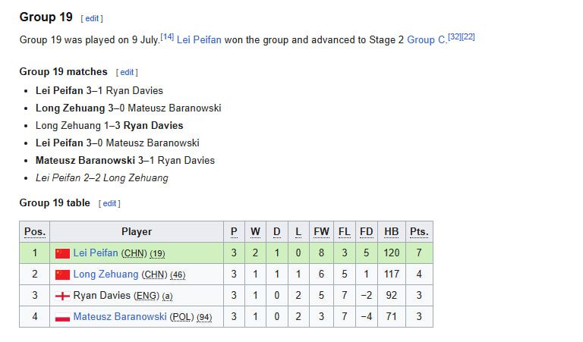
Task: Click the Poland flag beside Mateusz Baranowski
Action: pos(62,318)
